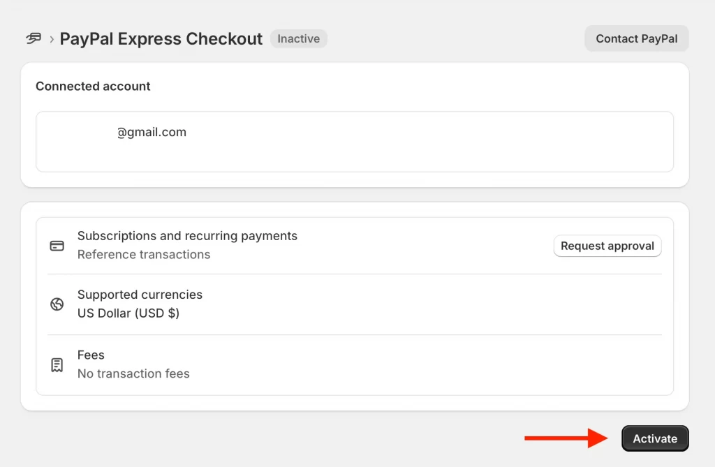Click the Payments breadcrumb icon
Image resolution: width=715 pixels, height=467 pixels.
34,38
